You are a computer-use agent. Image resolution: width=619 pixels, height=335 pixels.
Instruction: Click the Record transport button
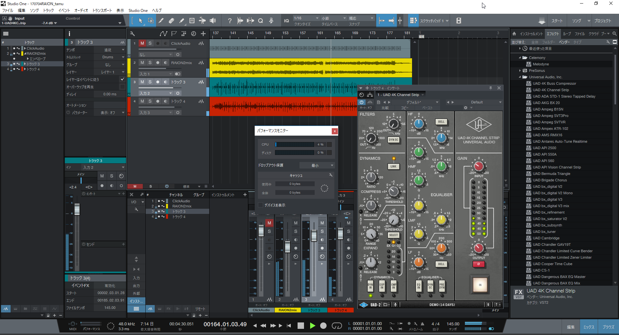323,326
